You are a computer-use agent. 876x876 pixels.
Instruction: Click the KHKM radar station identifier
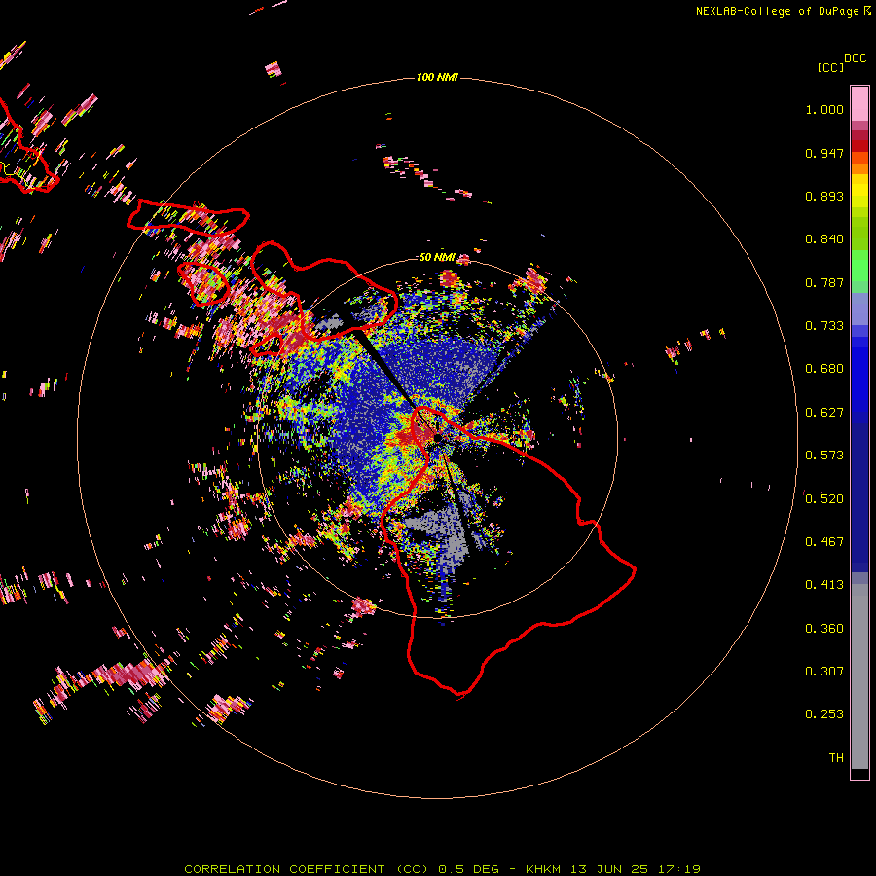[542, 869]
